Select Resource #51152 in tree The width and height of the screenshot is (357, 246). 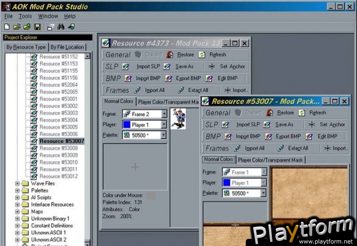click(x=59, y=56)
